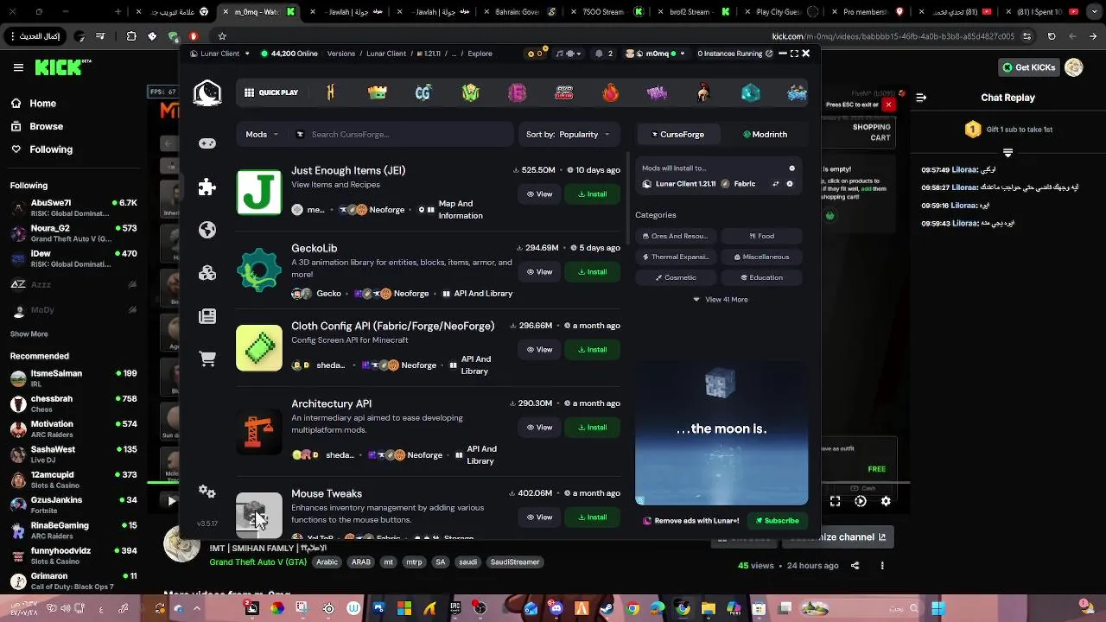Click the Search CurseForge field
Image resolution: width=1106 pixels, height=622 pixels.
click(x=404, y=134)
